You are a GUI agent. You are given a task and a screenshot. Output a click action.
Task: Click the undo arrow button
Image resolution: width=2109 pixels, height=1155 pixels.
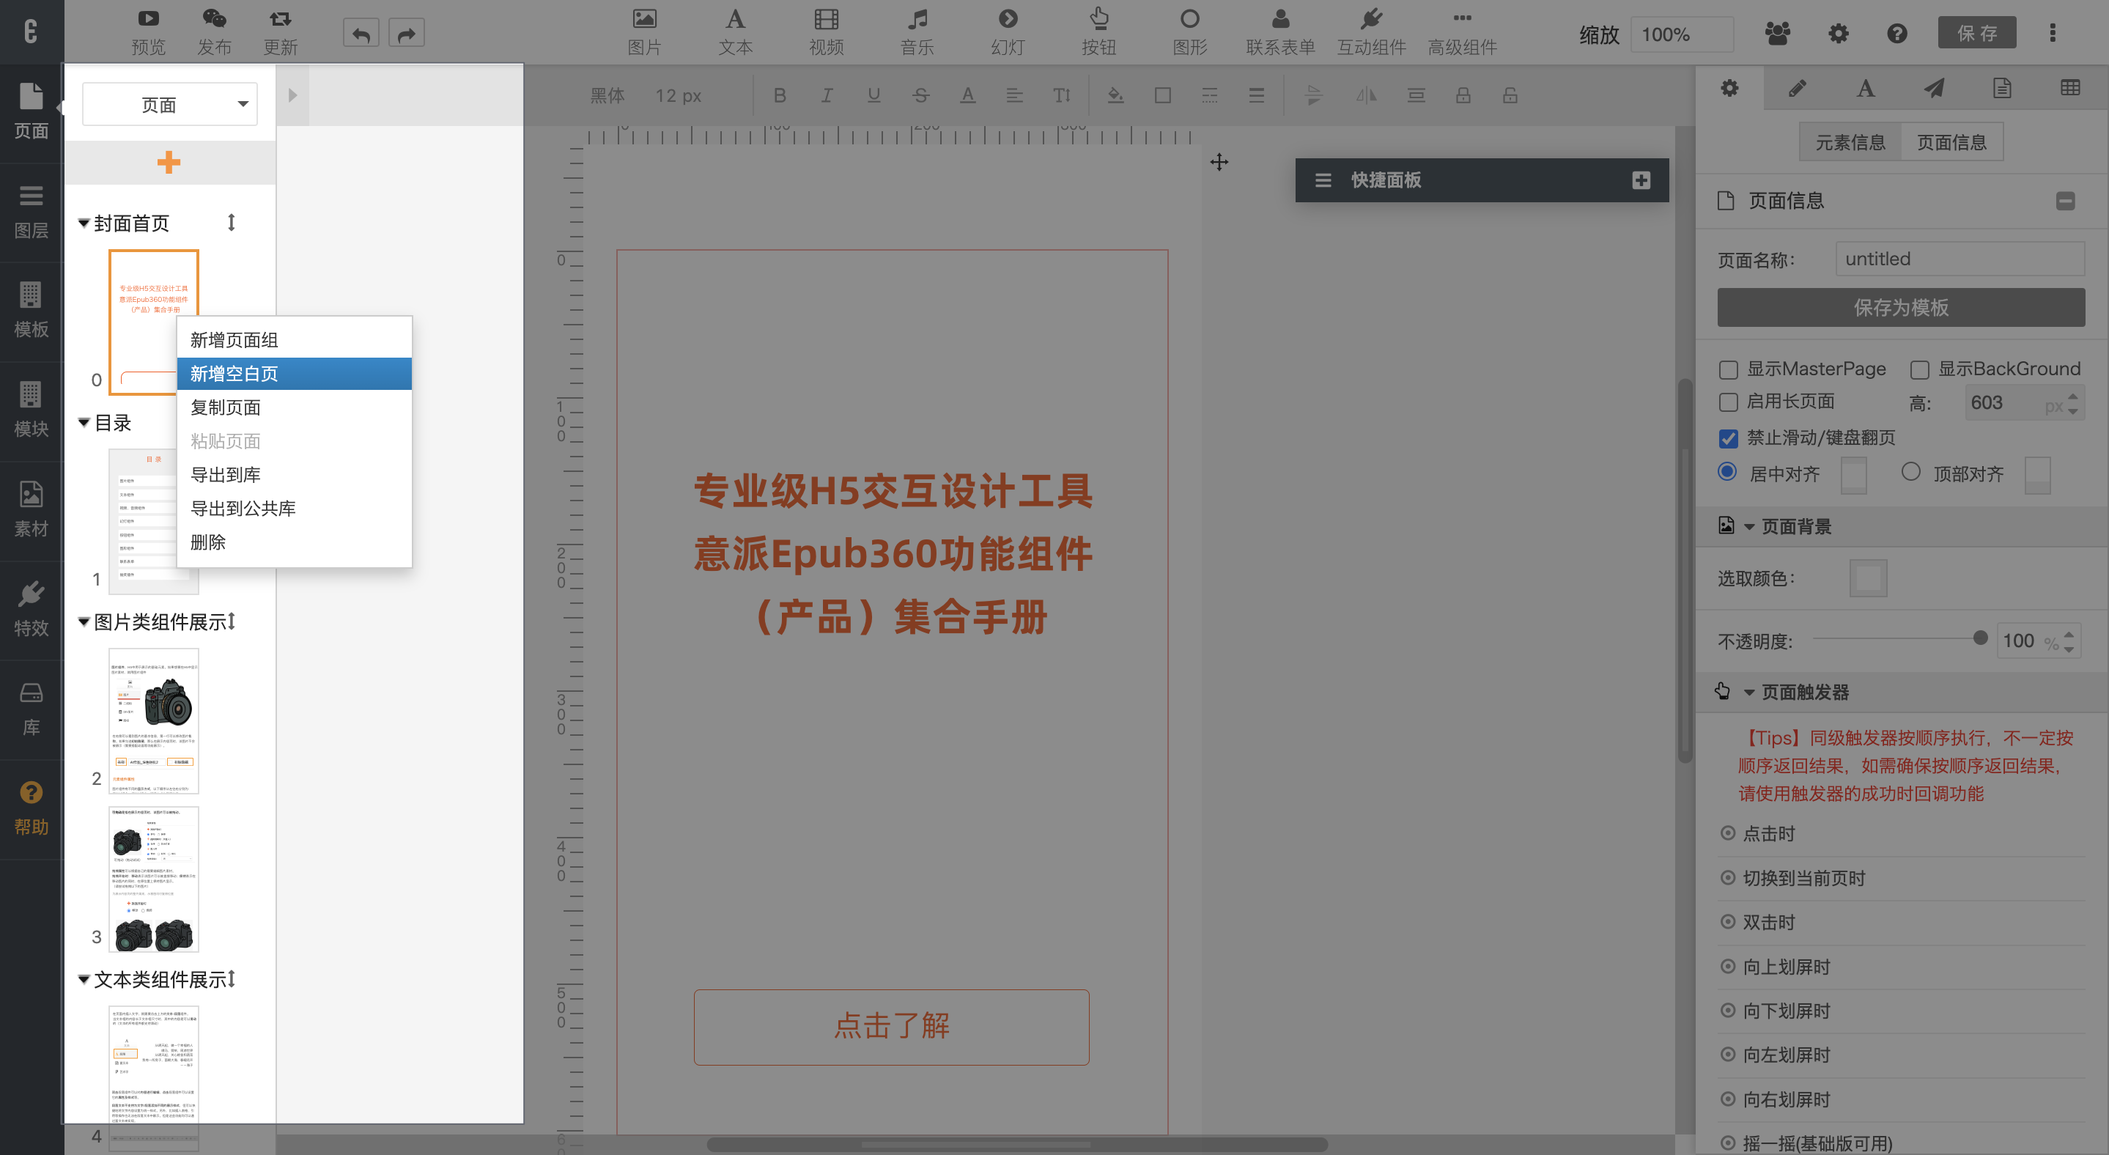tap(361, 34)
